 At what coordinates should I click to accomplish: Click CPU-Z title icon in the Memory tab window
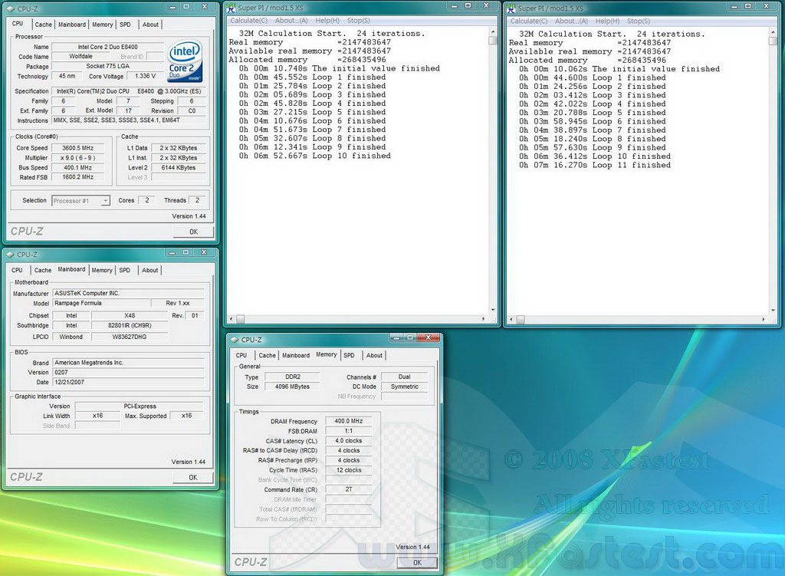[233, 340]
